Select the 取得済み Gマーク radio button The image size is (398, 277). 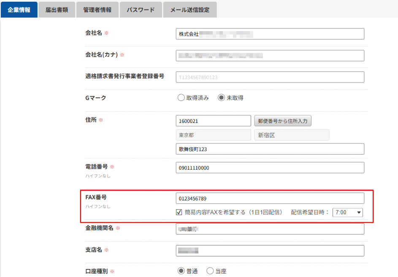(x=181, y=98)
